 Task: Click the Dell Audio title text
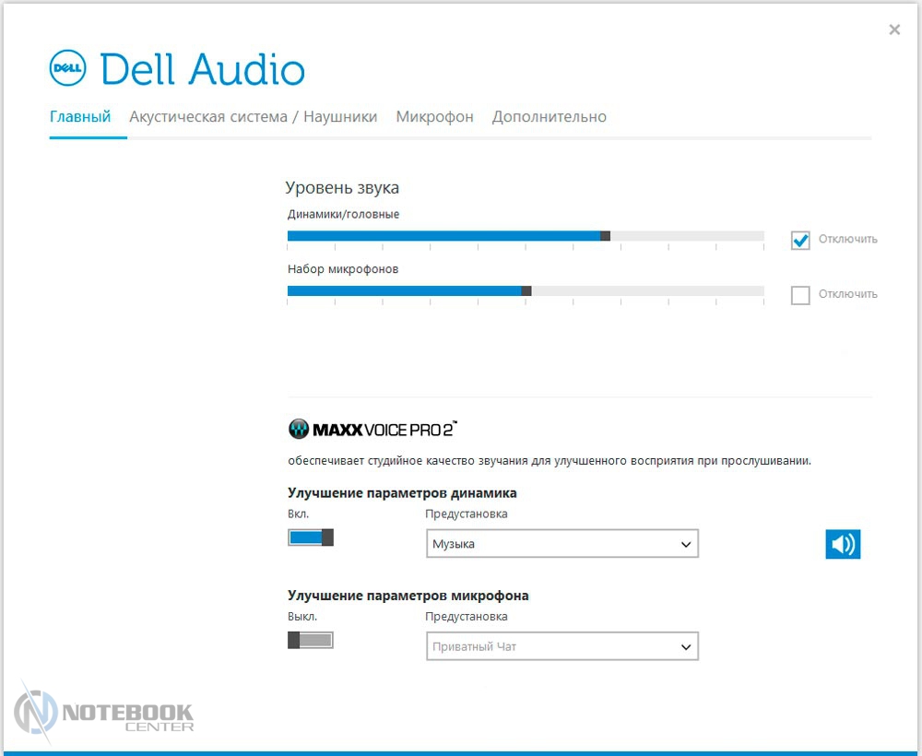tap(202, 70)
